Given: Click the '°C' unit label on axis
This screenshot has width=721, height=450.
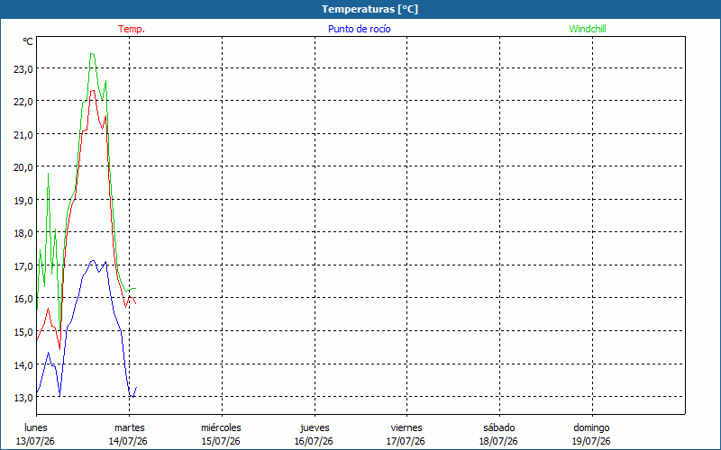Looking at the screenshot, I should click(28, 41).
